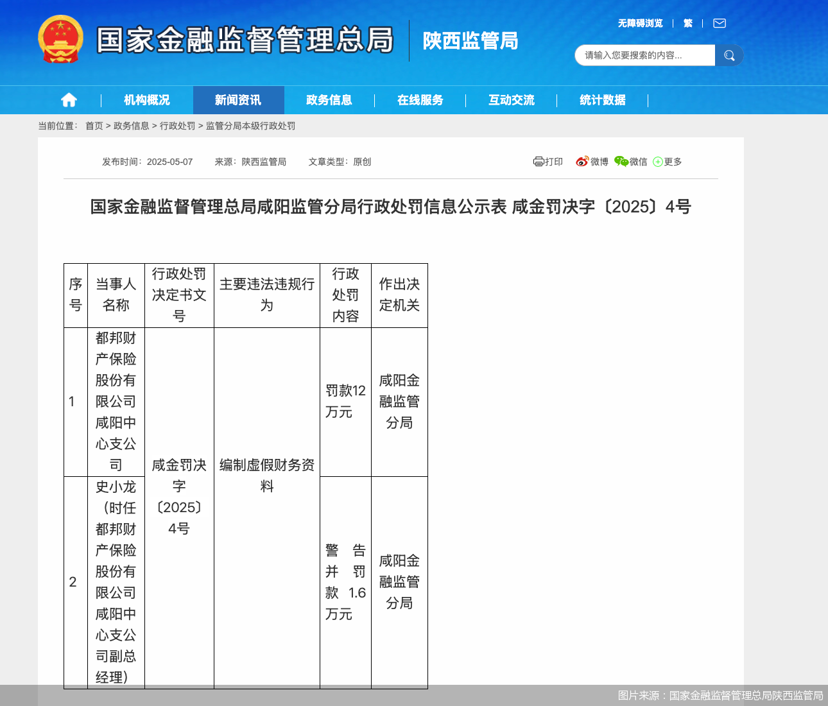Select the home icon in navigation bar
828x706 pixels.
(x=69, y=99)
